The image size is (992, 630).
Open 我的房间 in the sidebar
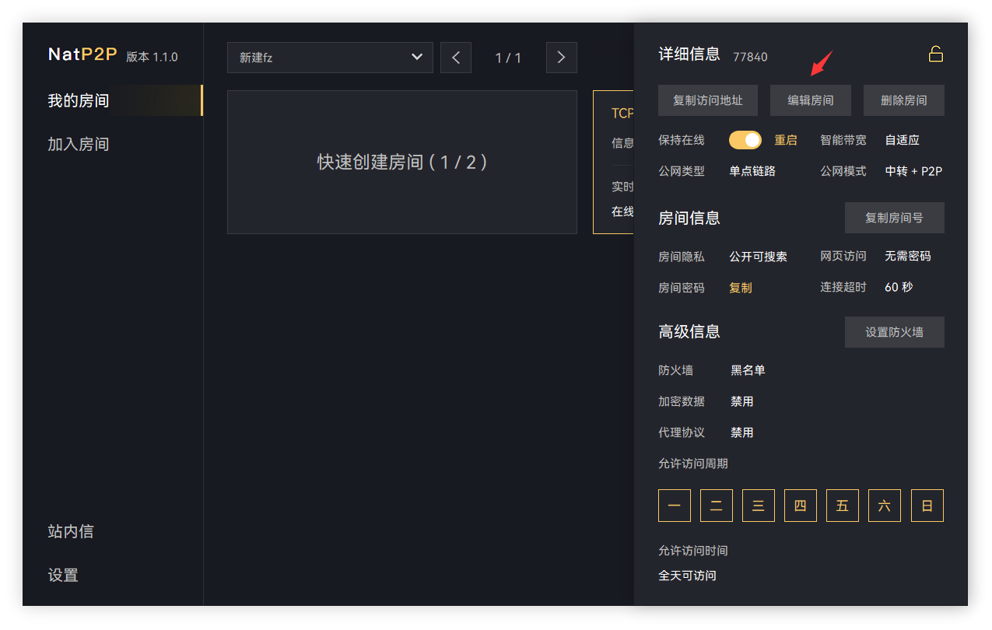[x=79, y=100]
